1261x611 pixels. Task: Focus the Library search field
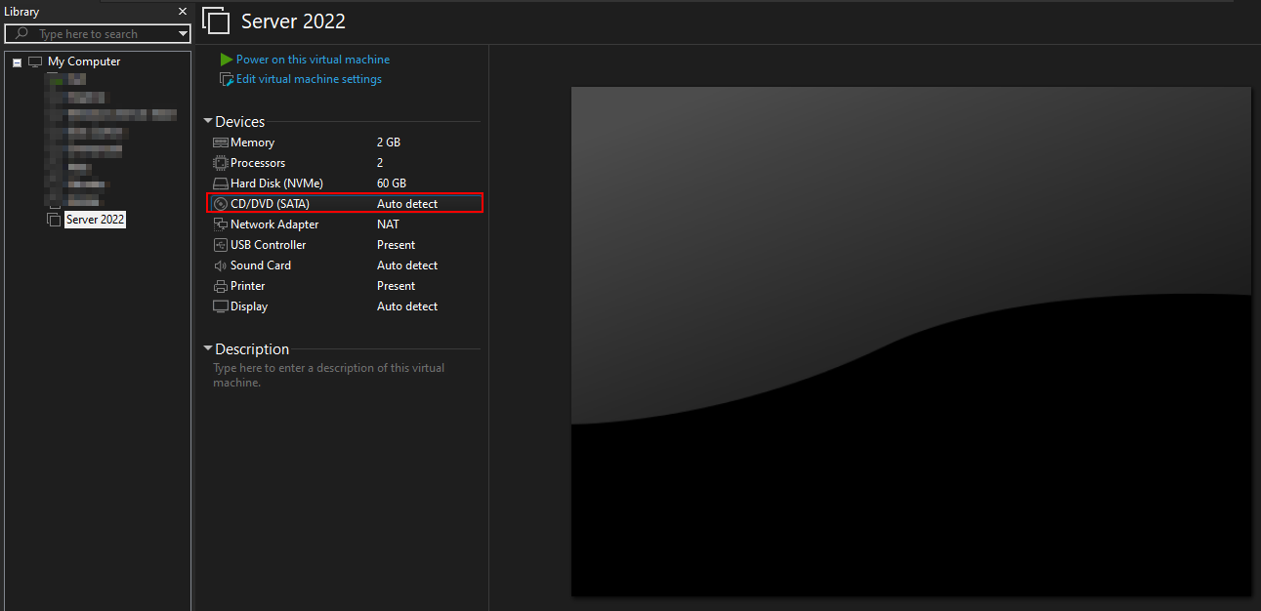point(98,34)
